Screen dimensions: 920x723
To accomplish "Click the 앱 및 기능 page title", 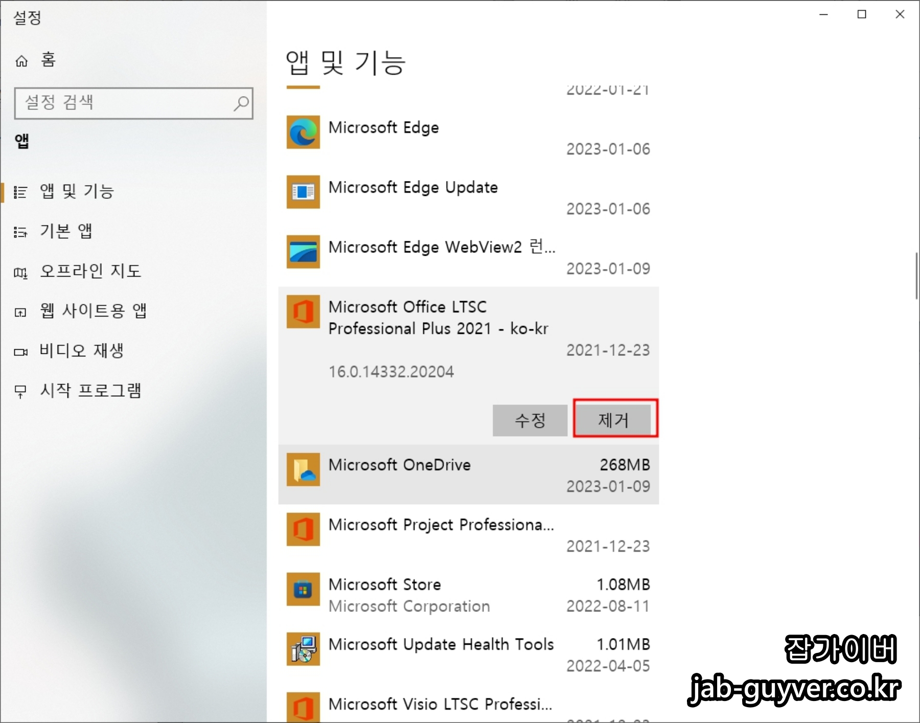I will (346, 63).
